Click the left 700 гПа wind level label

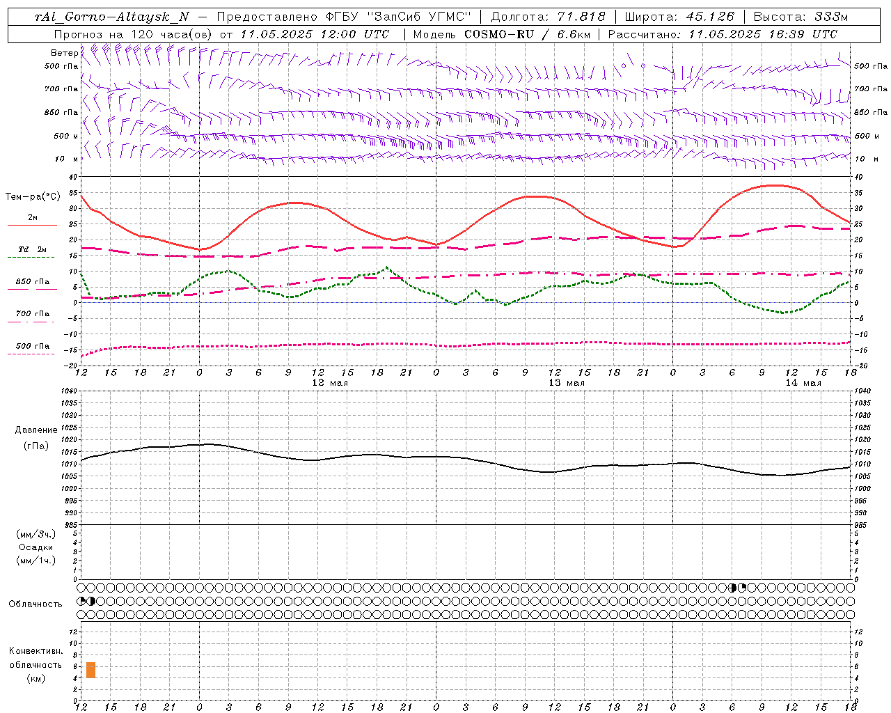click(61, 89)
